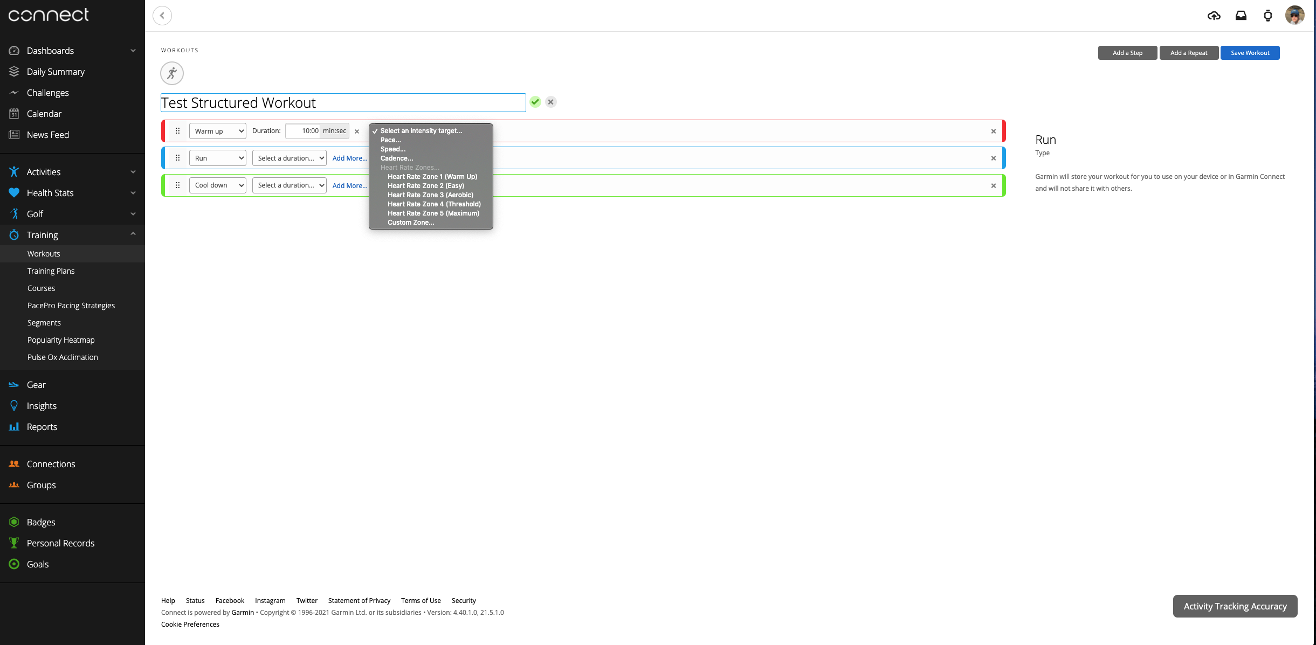
Task: Expand the Health Stats sidebar section
Action: pyautogui.click(x=133, y=193)
